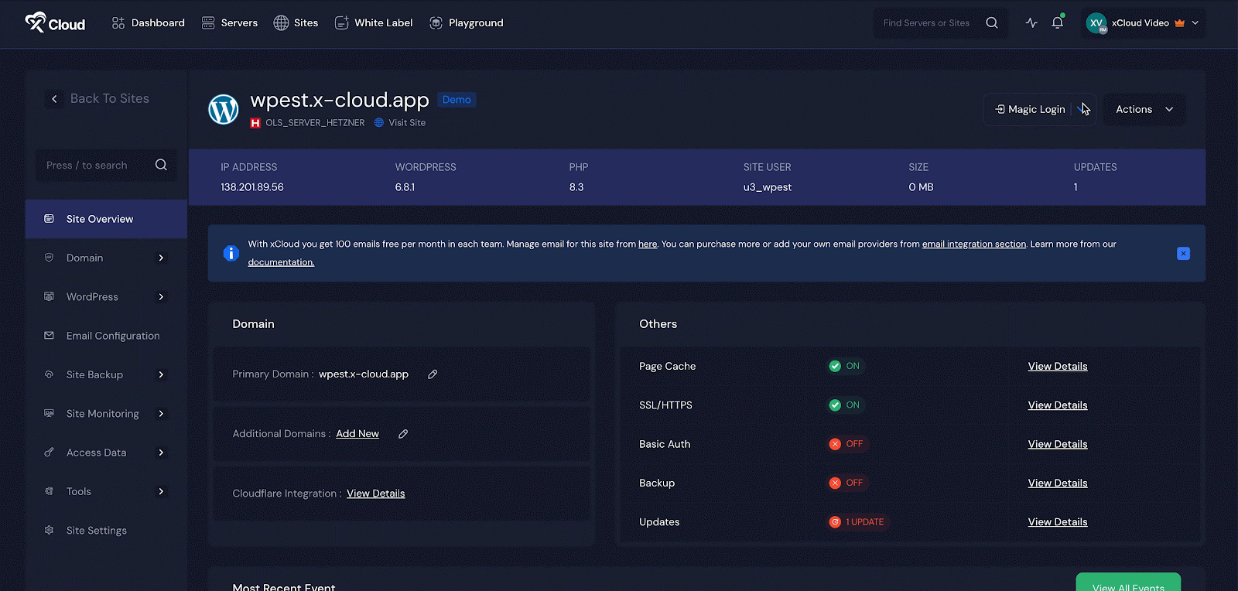Viewport: 1238px width, 591px height.
Task: Click the 1 UPDATE status badge
Action: (857, 522)
